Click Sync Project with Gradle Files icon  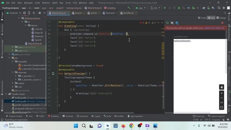[204, 8]
